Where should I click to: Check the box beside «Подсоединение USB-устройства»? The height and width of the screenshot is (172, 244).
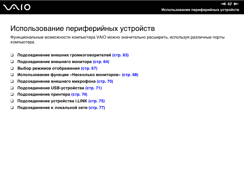tap(12, 88)
